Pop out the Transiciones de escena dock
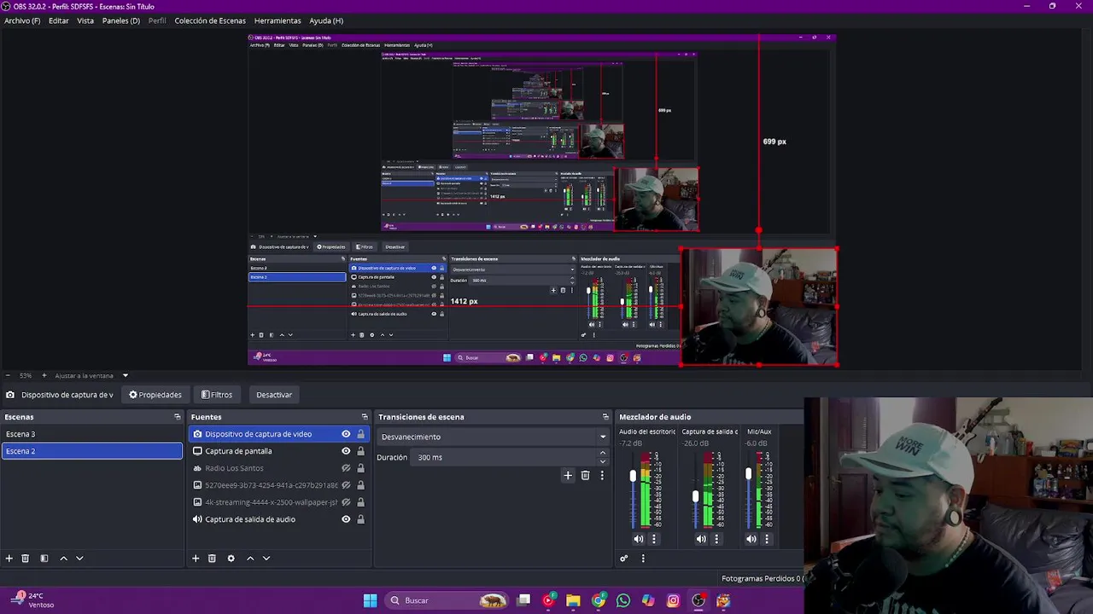1093x614 pixels. tap(605, 417)
